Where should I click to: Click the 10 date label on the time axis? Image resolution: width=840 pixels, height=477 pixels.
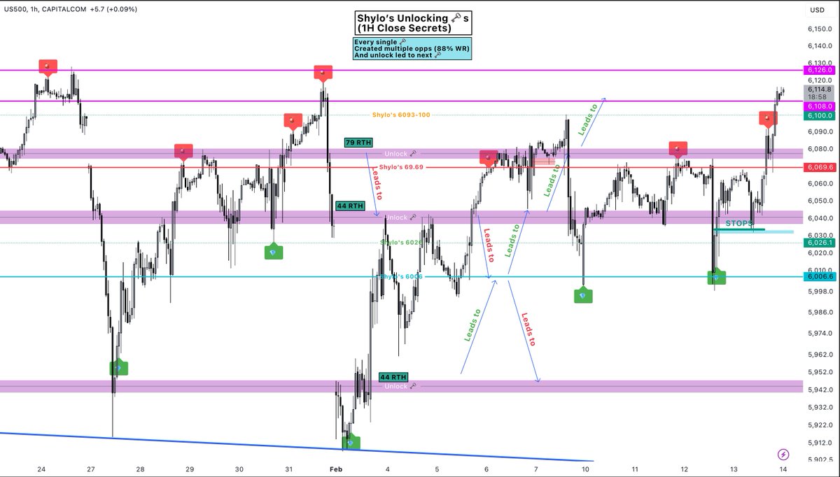coord(585,469)
